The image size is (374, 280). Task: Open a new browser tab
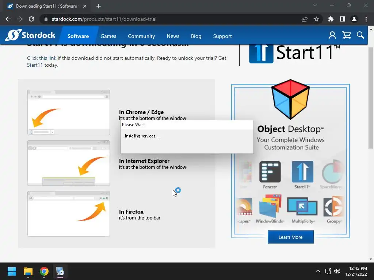point(99,6)
